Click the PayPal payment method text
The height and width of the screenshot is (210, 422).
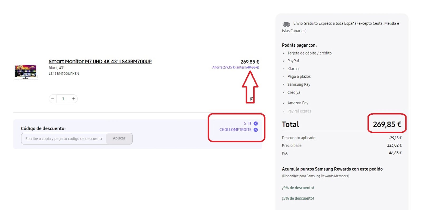(x=293, y=61)
